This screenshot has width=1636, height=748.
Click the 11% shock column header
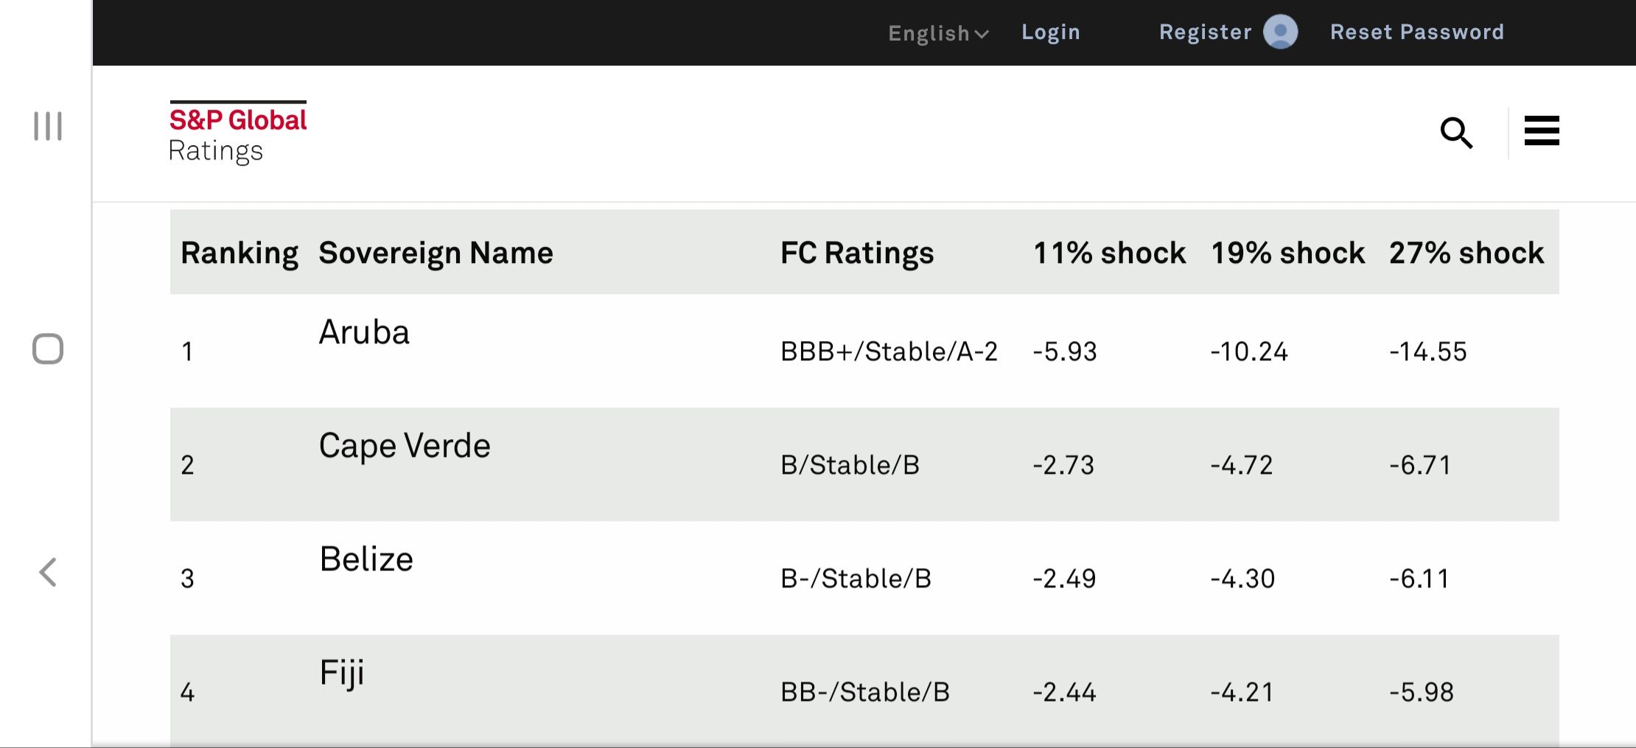[1109, 253]
